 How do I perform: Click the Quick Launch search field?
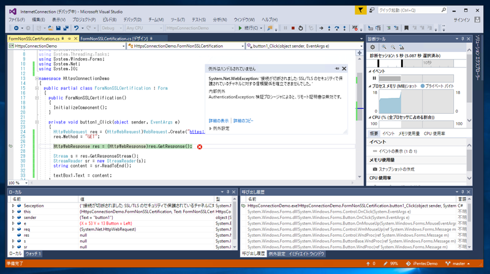point(412,10)
